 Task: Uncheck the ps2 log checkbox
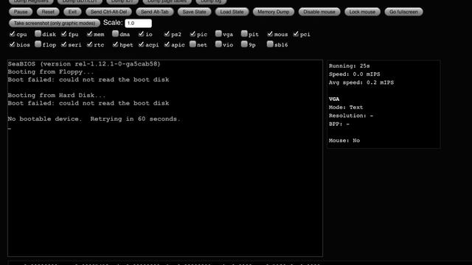pyautogui.click(x=167, y=34)
